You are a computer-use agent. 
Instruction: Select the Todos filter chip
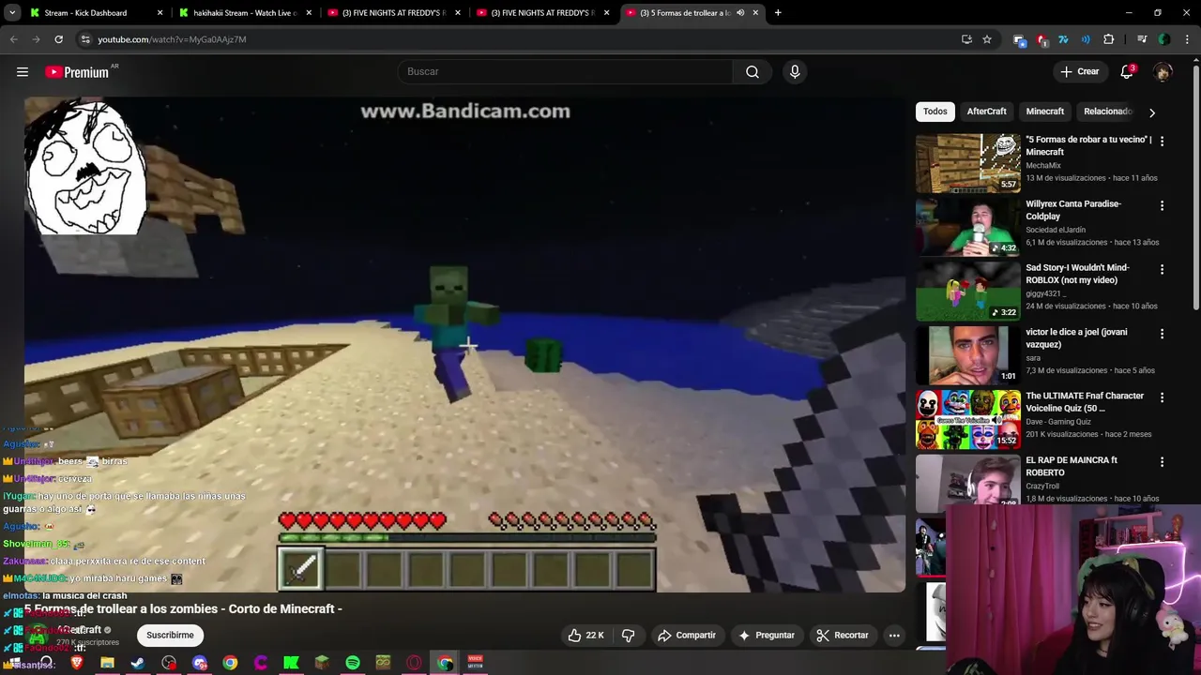[935, 112]
